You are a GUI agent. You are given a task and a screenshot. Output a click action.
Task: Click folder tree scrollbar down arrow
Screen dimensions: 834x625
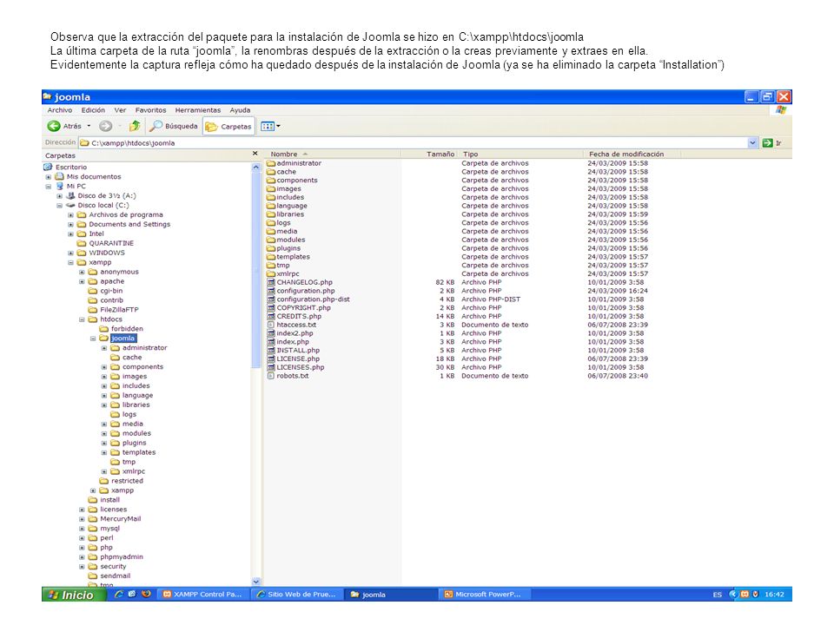click(255, 582)
